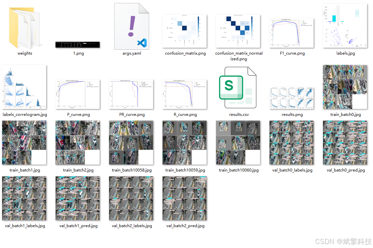
Task: Click the "labels_correlogram.jpg" file name
Action: 25,115
